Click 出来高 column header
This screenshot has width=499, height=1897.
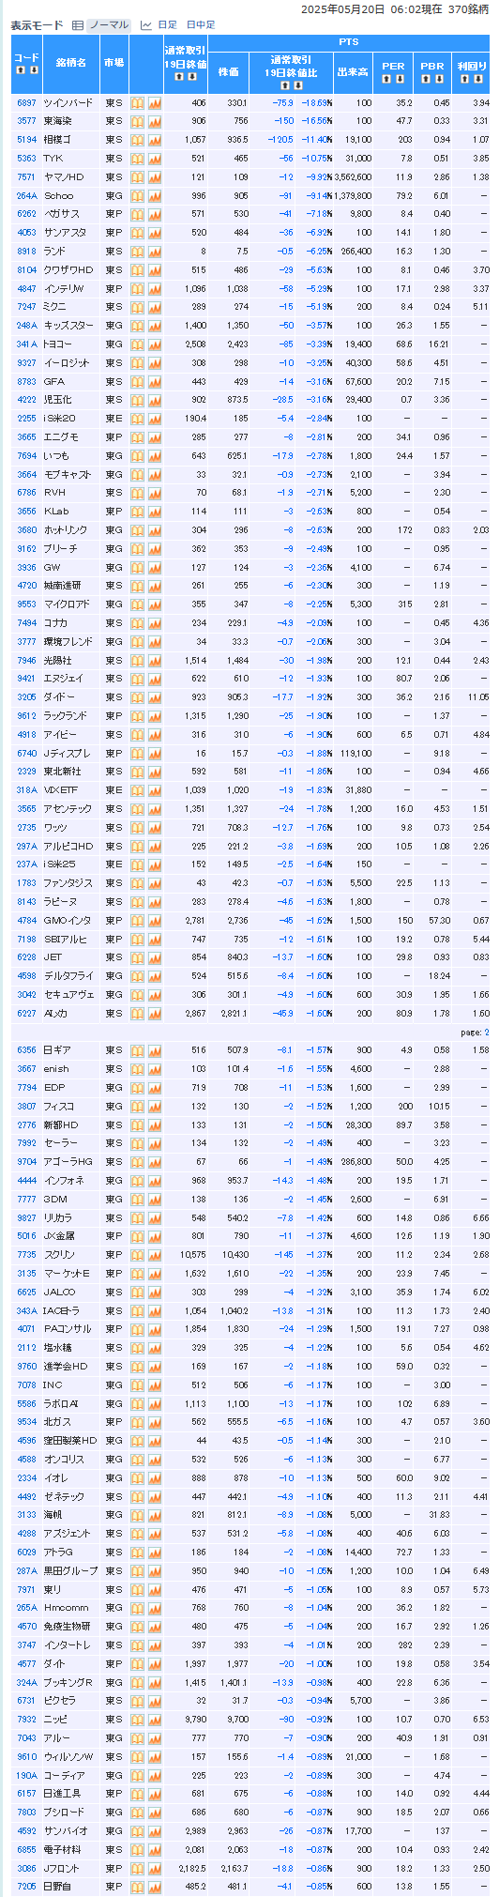(353, 71)
